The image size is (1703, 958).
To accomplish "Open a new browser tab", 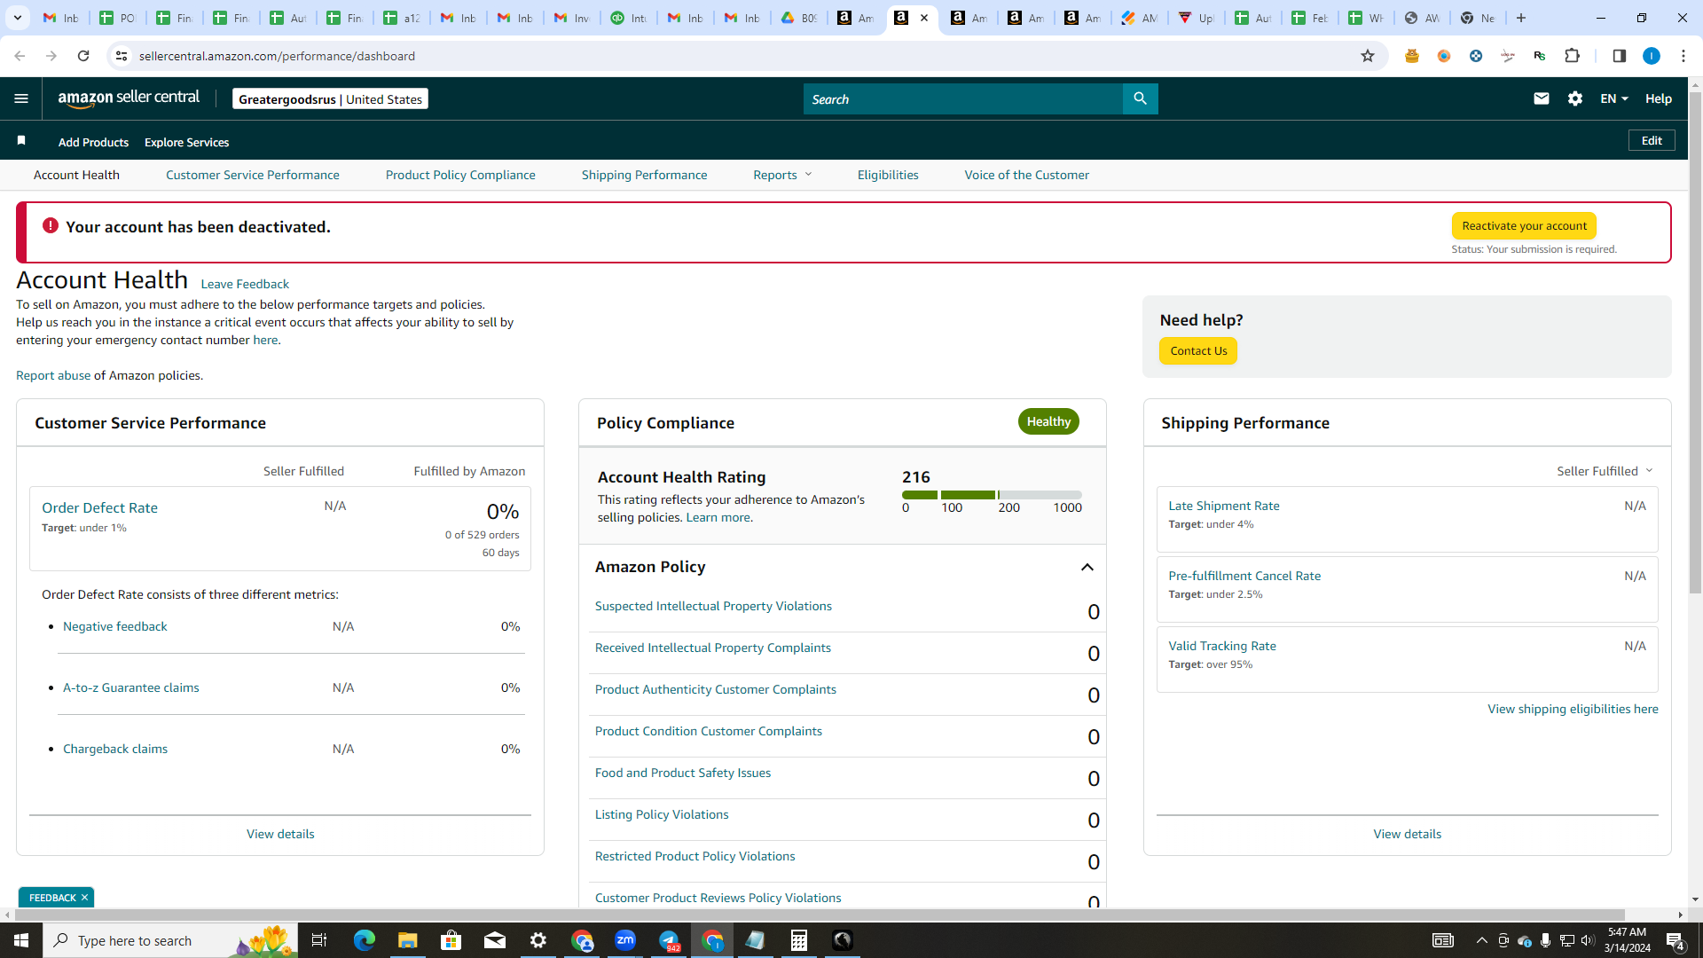I will [1520, 18].
